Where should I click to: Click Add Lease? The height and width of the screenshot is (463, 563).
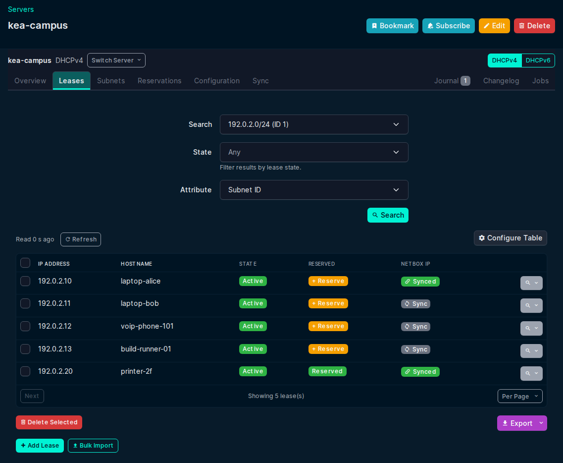tap(40, 446)
